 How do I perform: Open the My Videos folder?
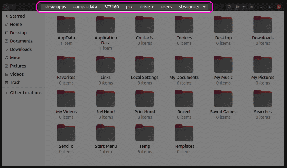point(66,99)
